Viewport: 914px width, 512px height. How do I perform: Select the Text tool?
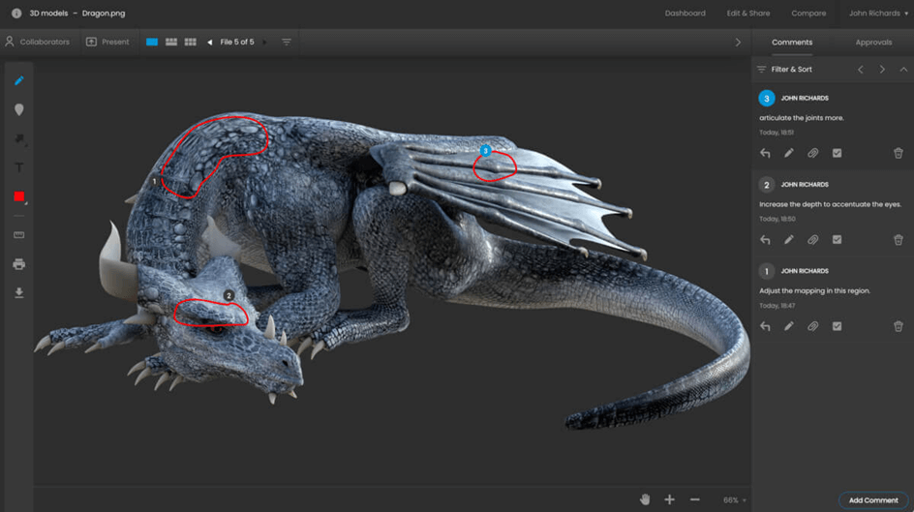[x=19, y=167]
